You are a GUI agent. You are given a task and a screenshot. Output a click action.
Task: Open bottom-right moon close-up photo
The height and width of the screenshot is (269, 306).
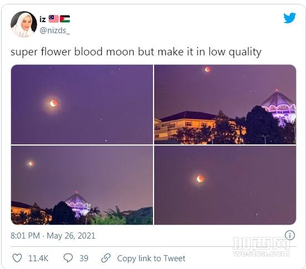[x=225, y=185]
